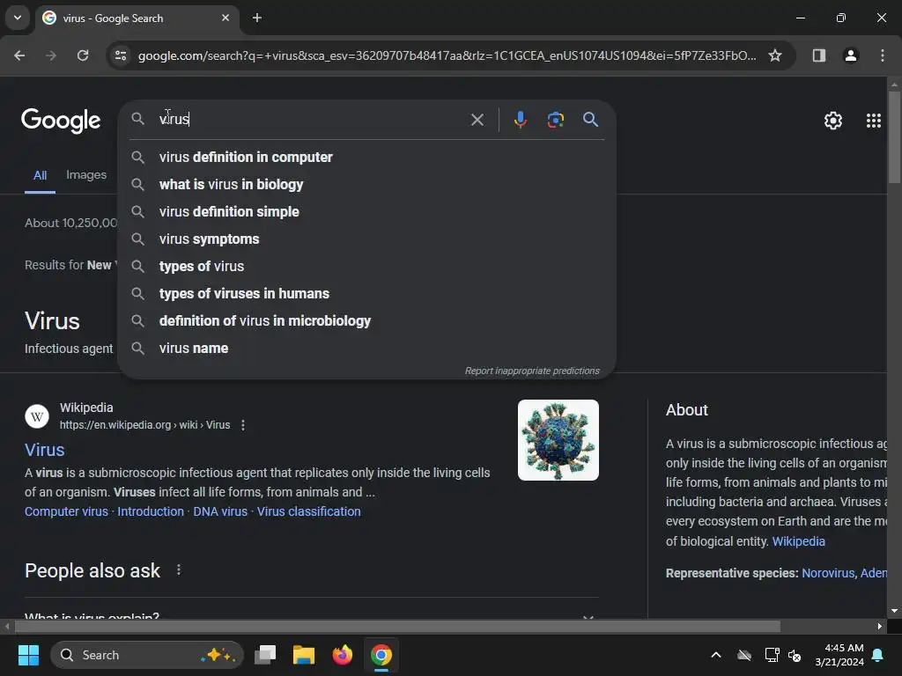Bookmark this page with the star icon
This screenshot has height=676, width=902.
pyautogui.click(x=775, y=55)
